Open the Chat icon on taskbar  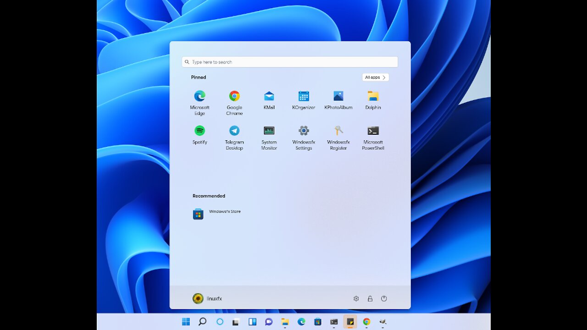coord(269,322)
